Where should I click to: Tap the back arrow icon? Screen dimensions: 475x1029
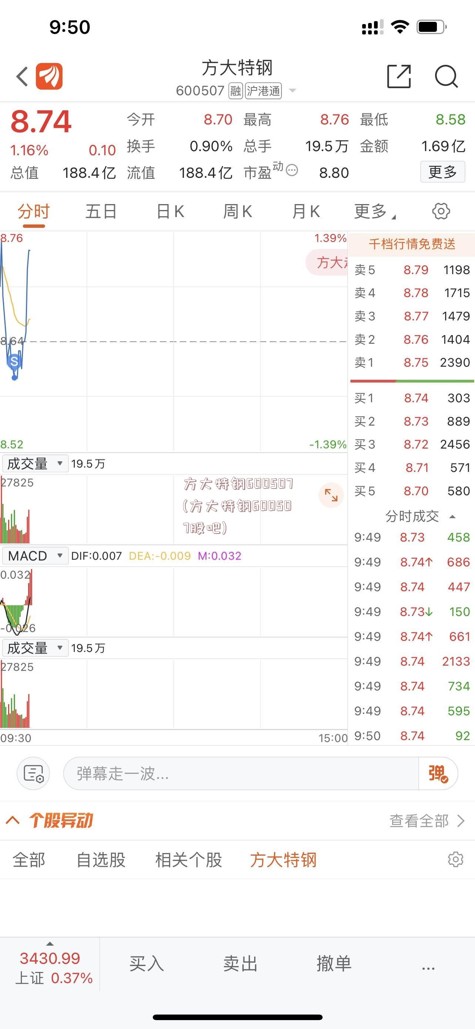[x=22, y=76]
